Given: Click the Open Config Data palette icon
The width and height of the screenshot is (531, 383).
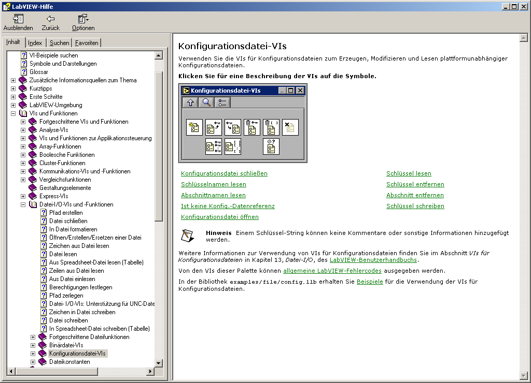Looking at the screenshot, I should pyautogui.click(x=194, y=127).
